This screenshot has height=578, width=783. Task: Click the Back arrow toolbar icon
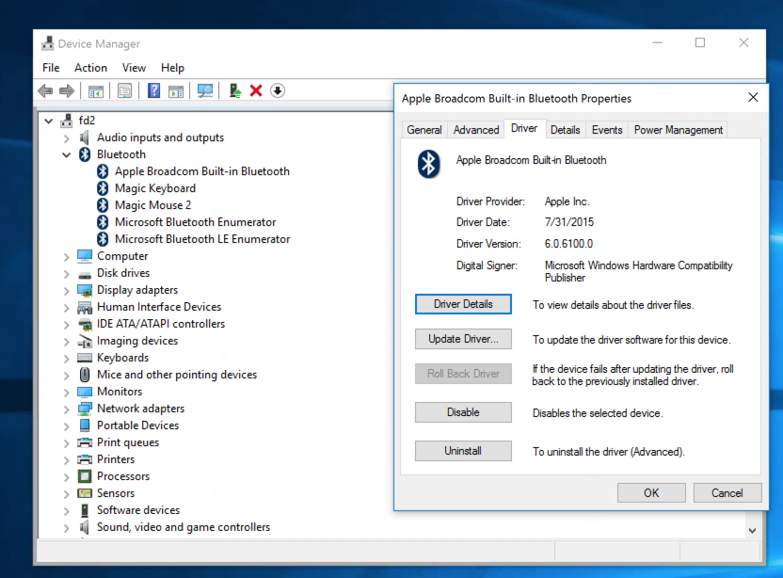(45, 91)
